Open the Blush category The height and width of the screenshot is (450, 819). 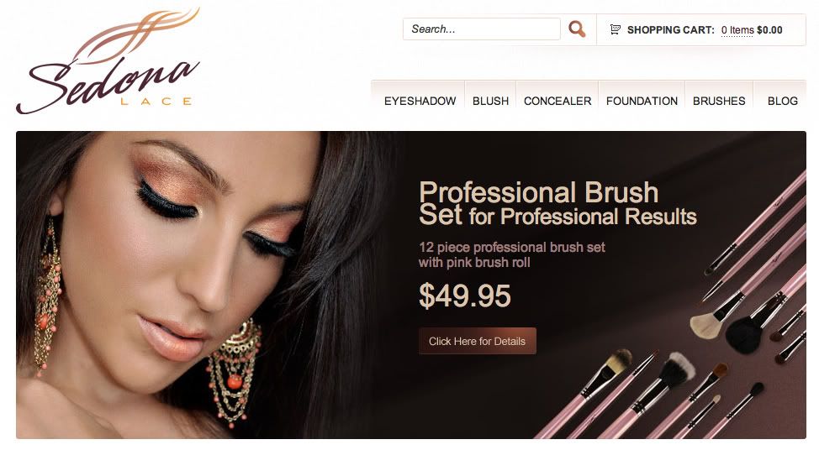[x=490, y=101]
